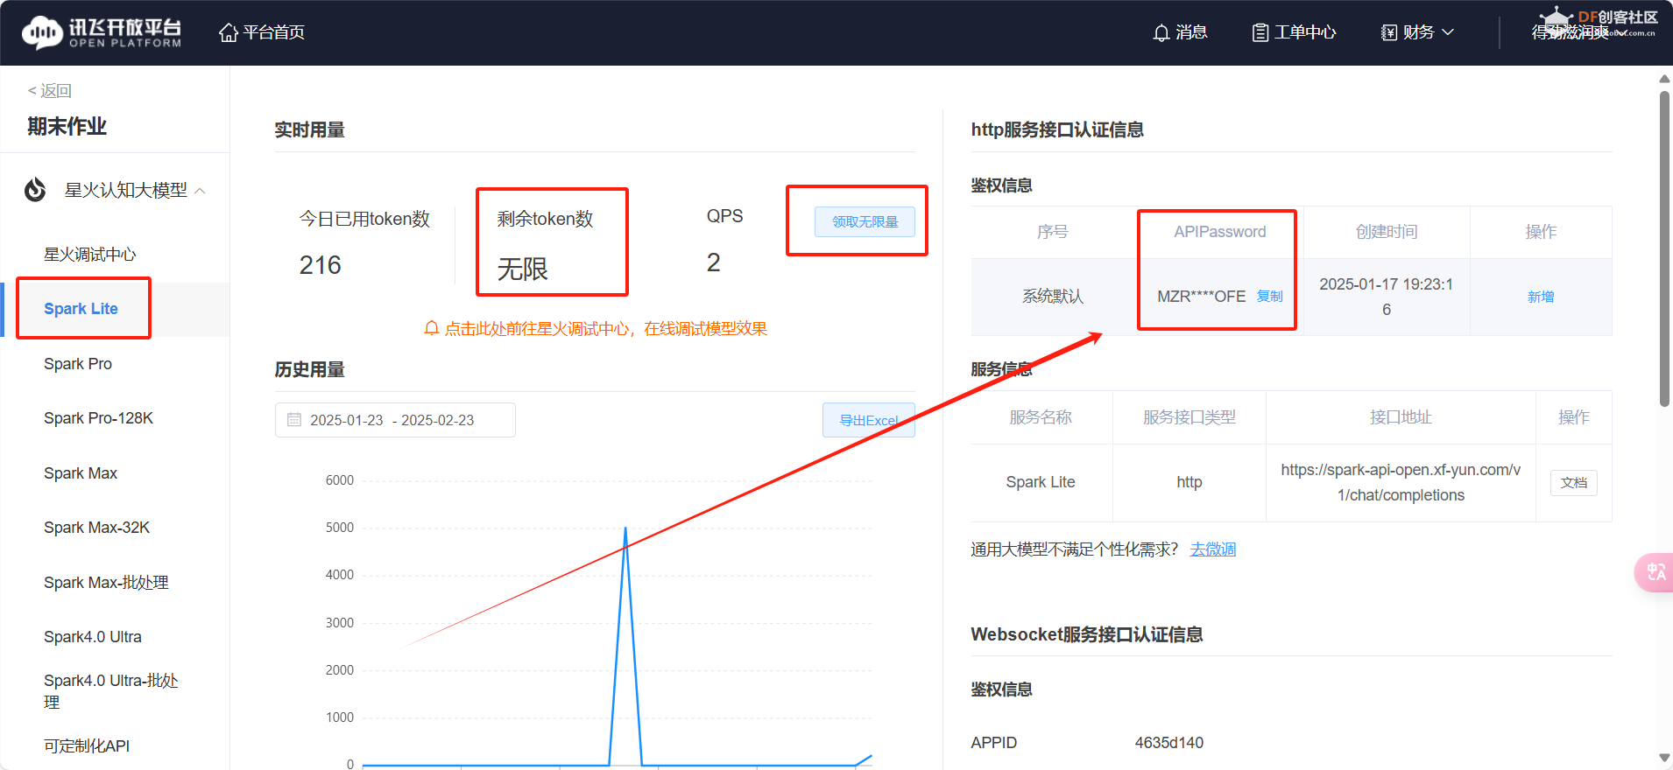Screen dimensions: 1673x770
Task: Click the home icon beside 平台首页
Action: coord(229,32)
